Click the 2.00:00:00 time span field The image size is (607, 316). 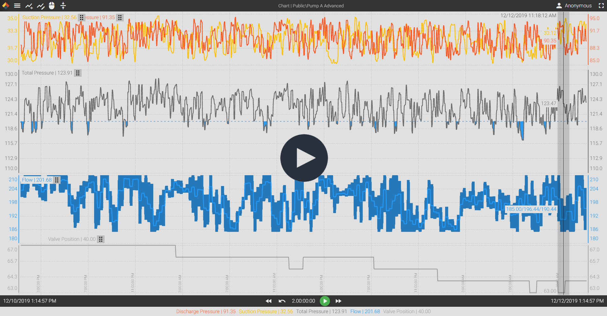click(303, 301)
